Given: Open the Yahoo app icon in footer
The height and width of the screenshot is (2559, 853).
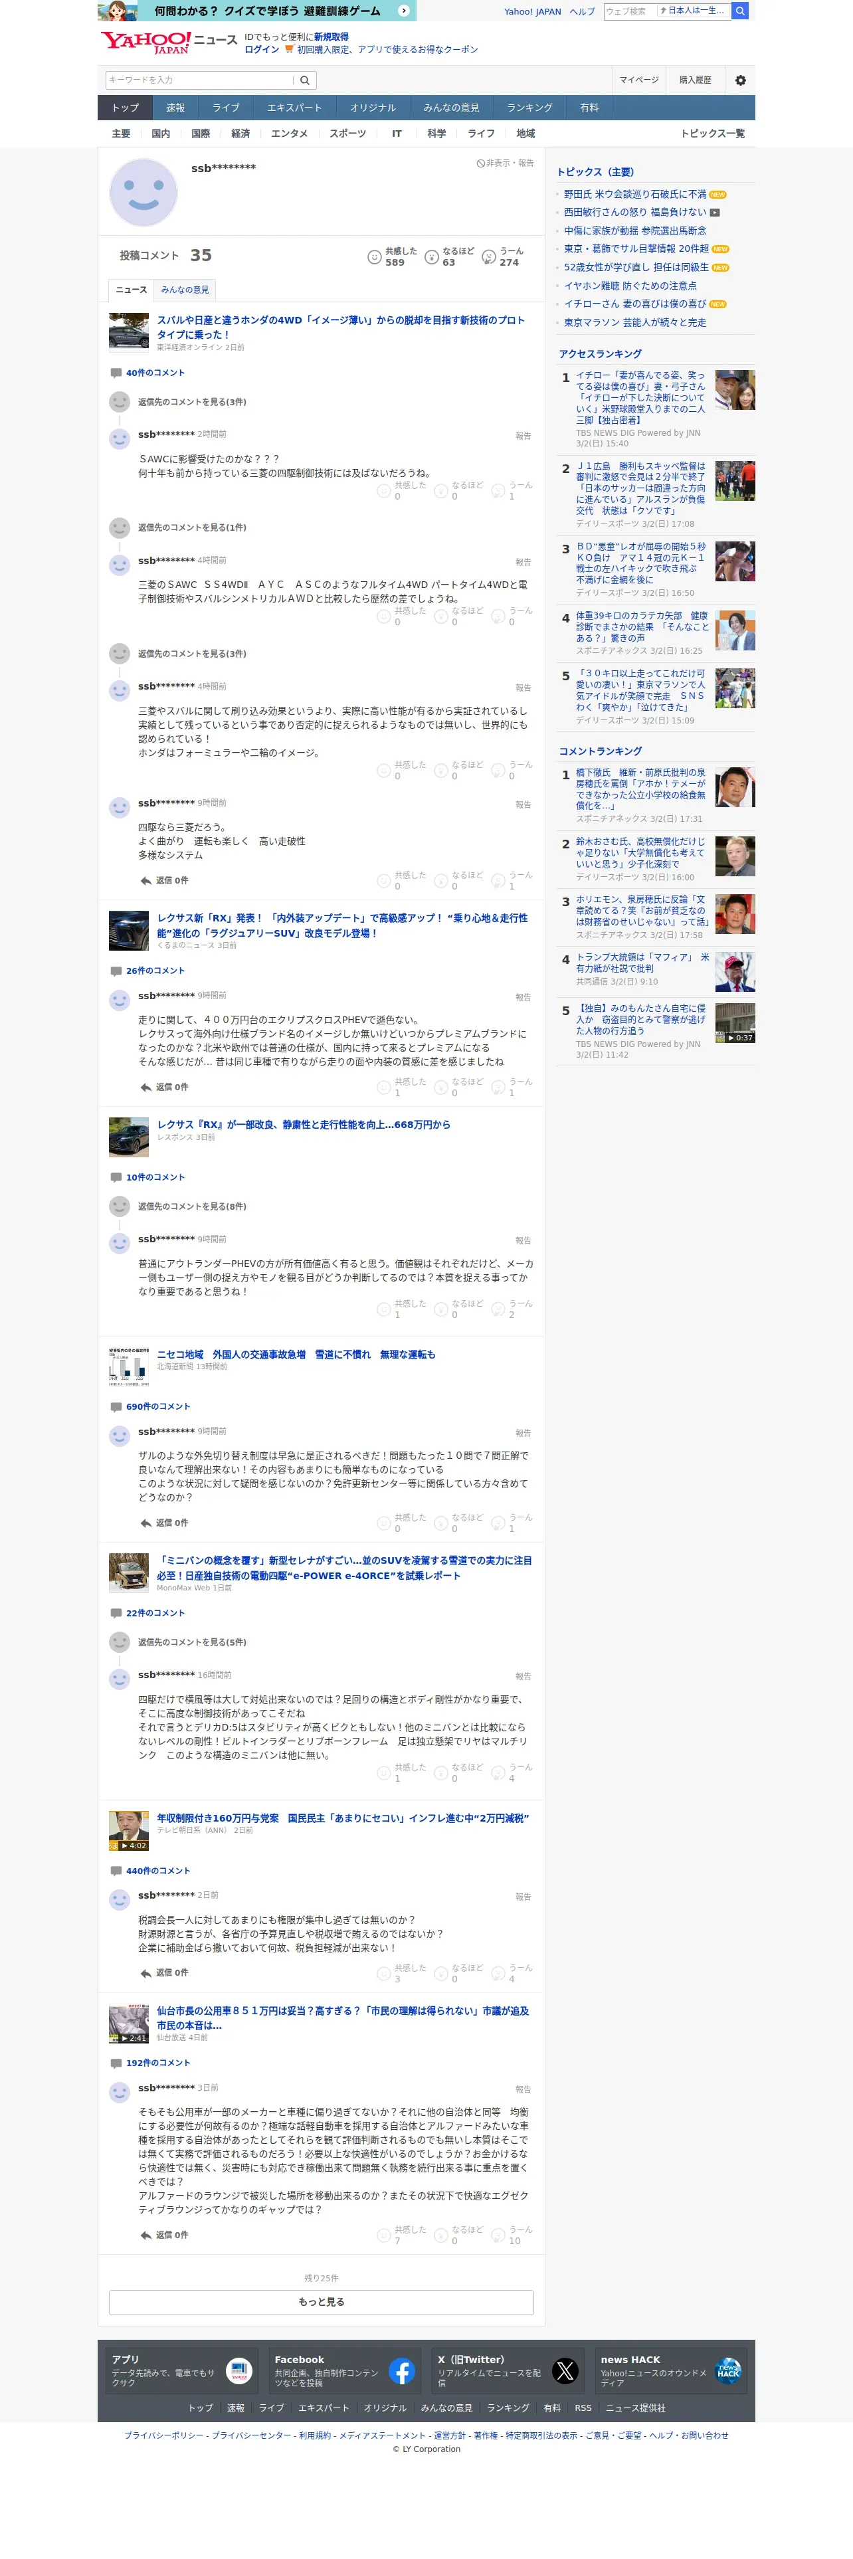Looking at the screenshot, I should pyautogui.click(x=239, y=2371).
